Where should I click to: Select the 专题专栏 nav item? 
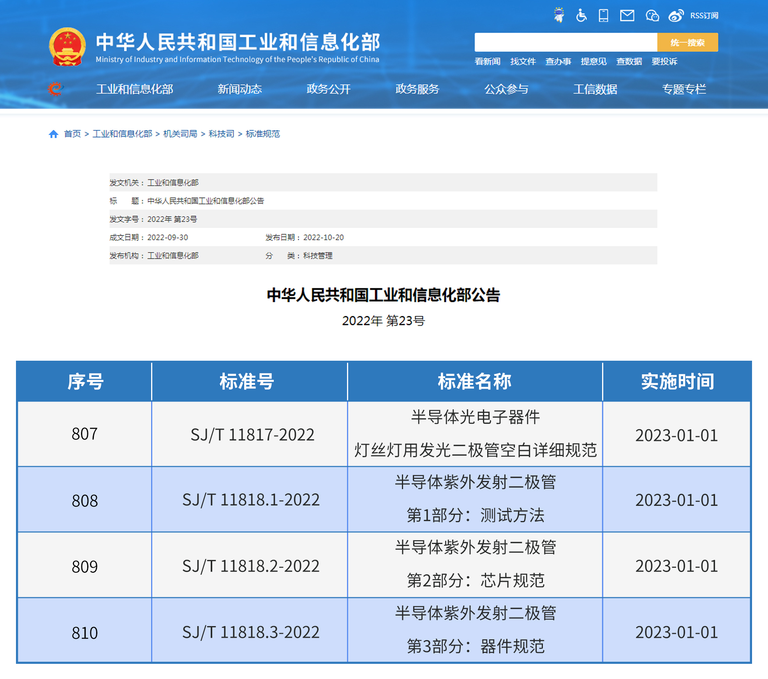click(x=684, y=89)
